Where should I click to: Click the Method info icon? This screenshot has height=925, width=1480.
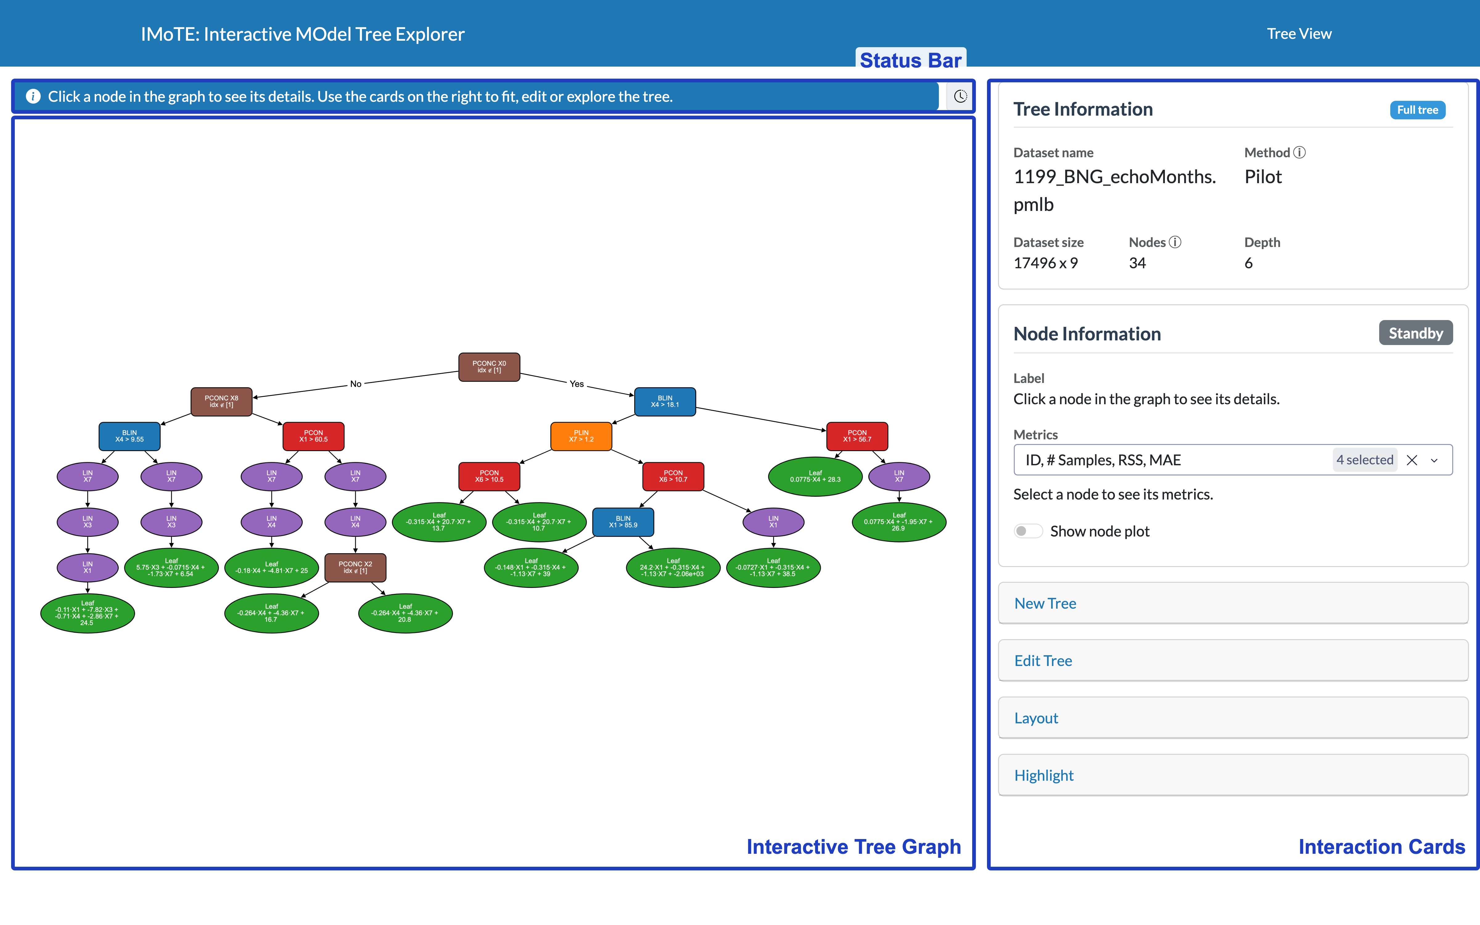click(x=1300, y=152)
